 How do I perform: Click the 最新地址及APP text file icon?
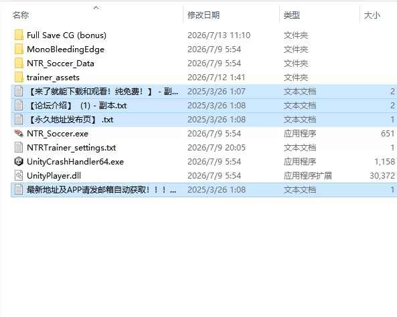(x=19, y=190)
